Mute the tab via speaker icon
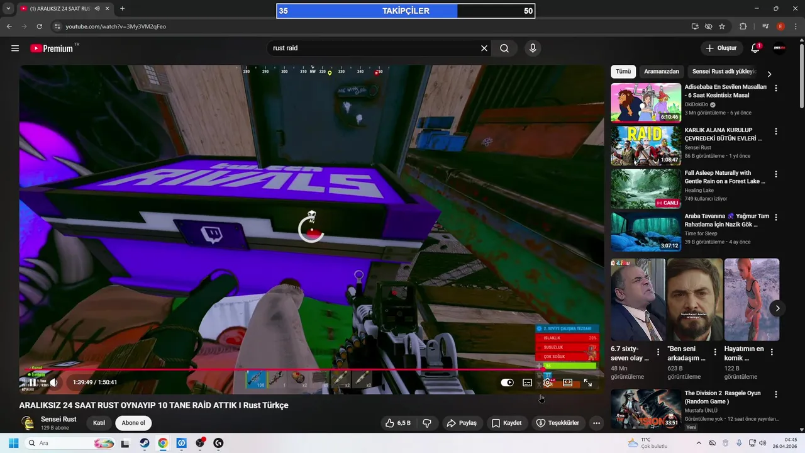The height and width of the screenshot is (453, 805). click(x=97, y=9)
